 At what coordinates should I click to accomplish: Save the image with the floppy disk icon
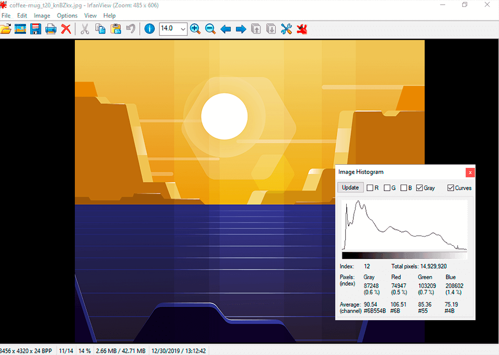coord(35,29)
